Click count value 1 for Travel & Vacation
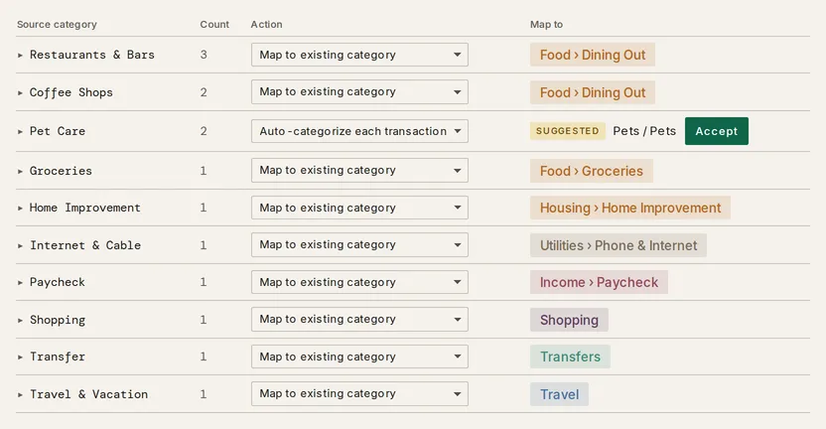The image size is (826, 429). click(204, 395)
